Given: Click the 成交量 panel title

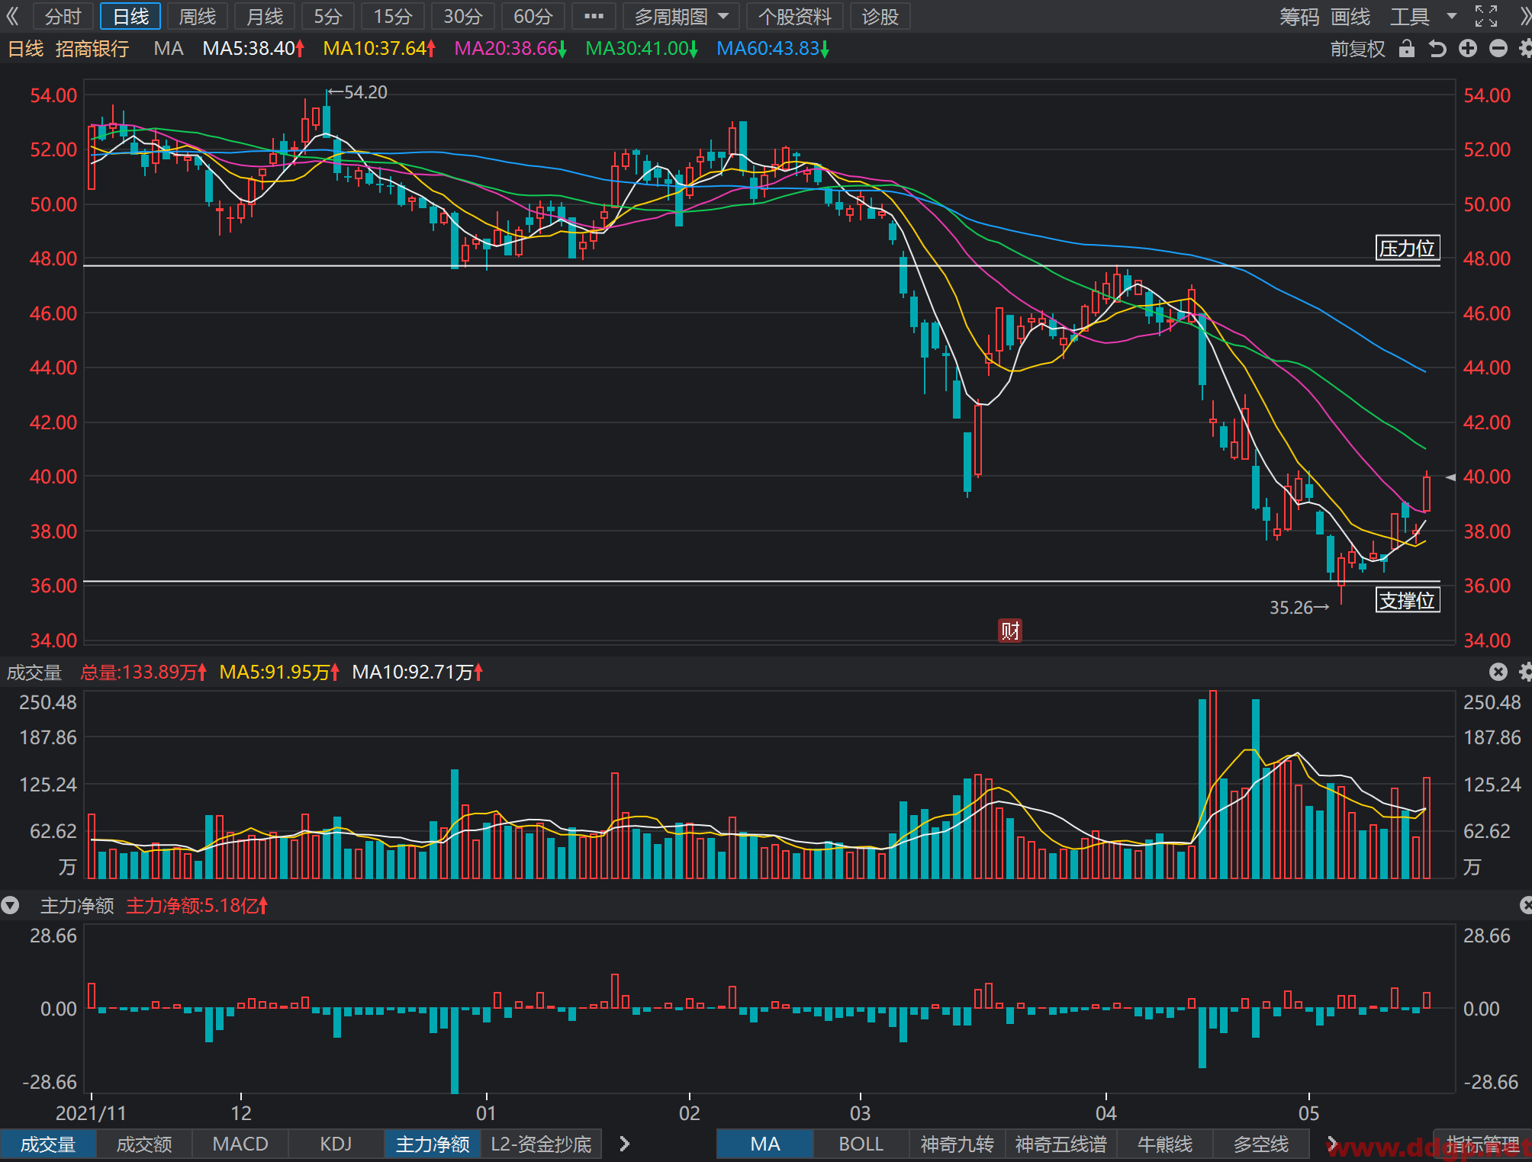Looking at the screenshot, I should click(34, 672).
